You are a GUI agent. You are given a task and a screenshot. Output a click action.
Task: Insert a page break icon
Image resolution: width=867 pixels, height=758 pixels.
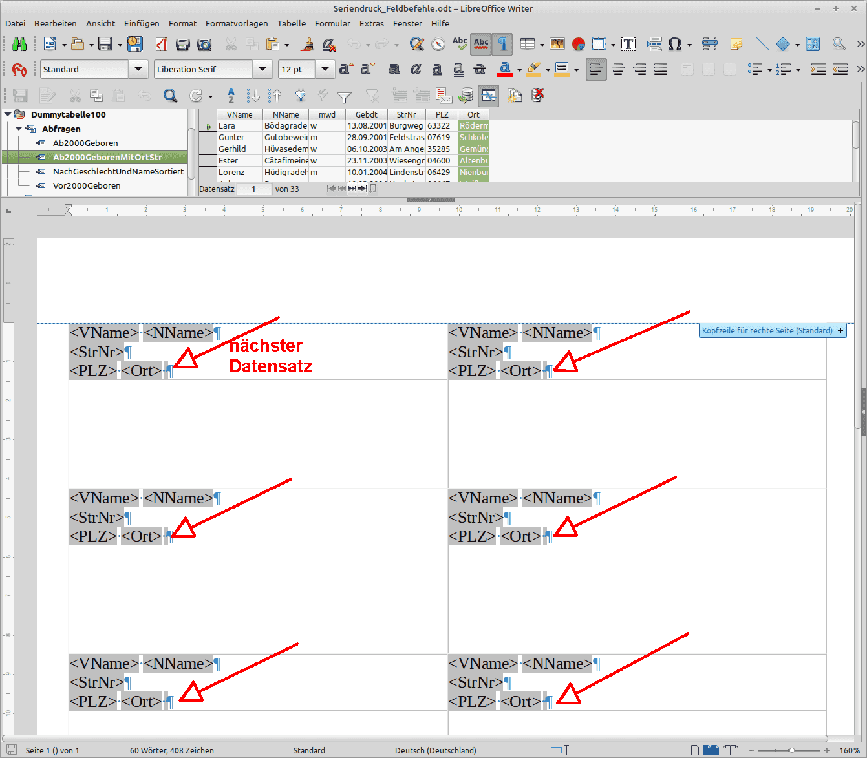pos(654,44)
